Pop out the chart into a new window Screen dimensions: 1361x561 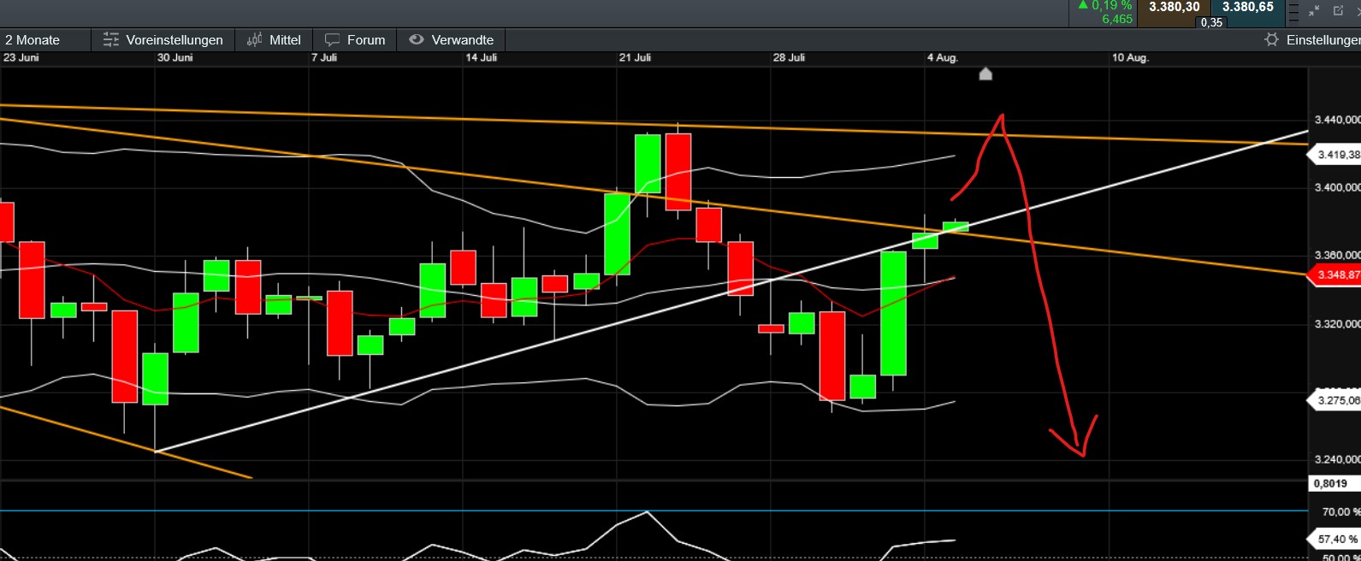[1338, 11]
